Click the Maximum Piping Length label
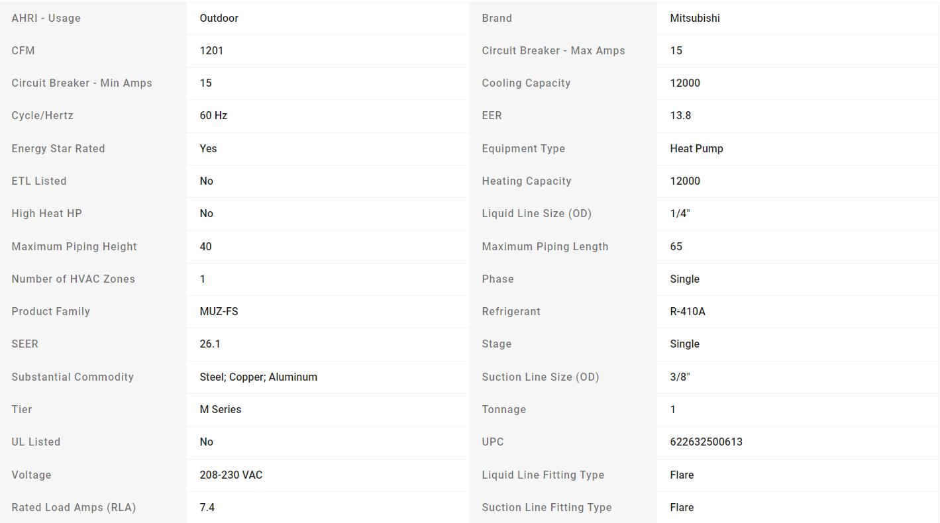940x523 pixels. pyautogui.click(x=545, y=246)
